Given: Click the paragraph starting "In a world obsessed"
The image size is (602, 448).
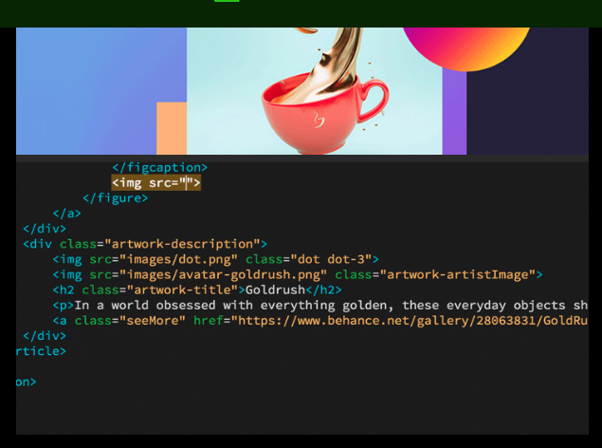Looking at the screenshot, I should tap(320, 305).
